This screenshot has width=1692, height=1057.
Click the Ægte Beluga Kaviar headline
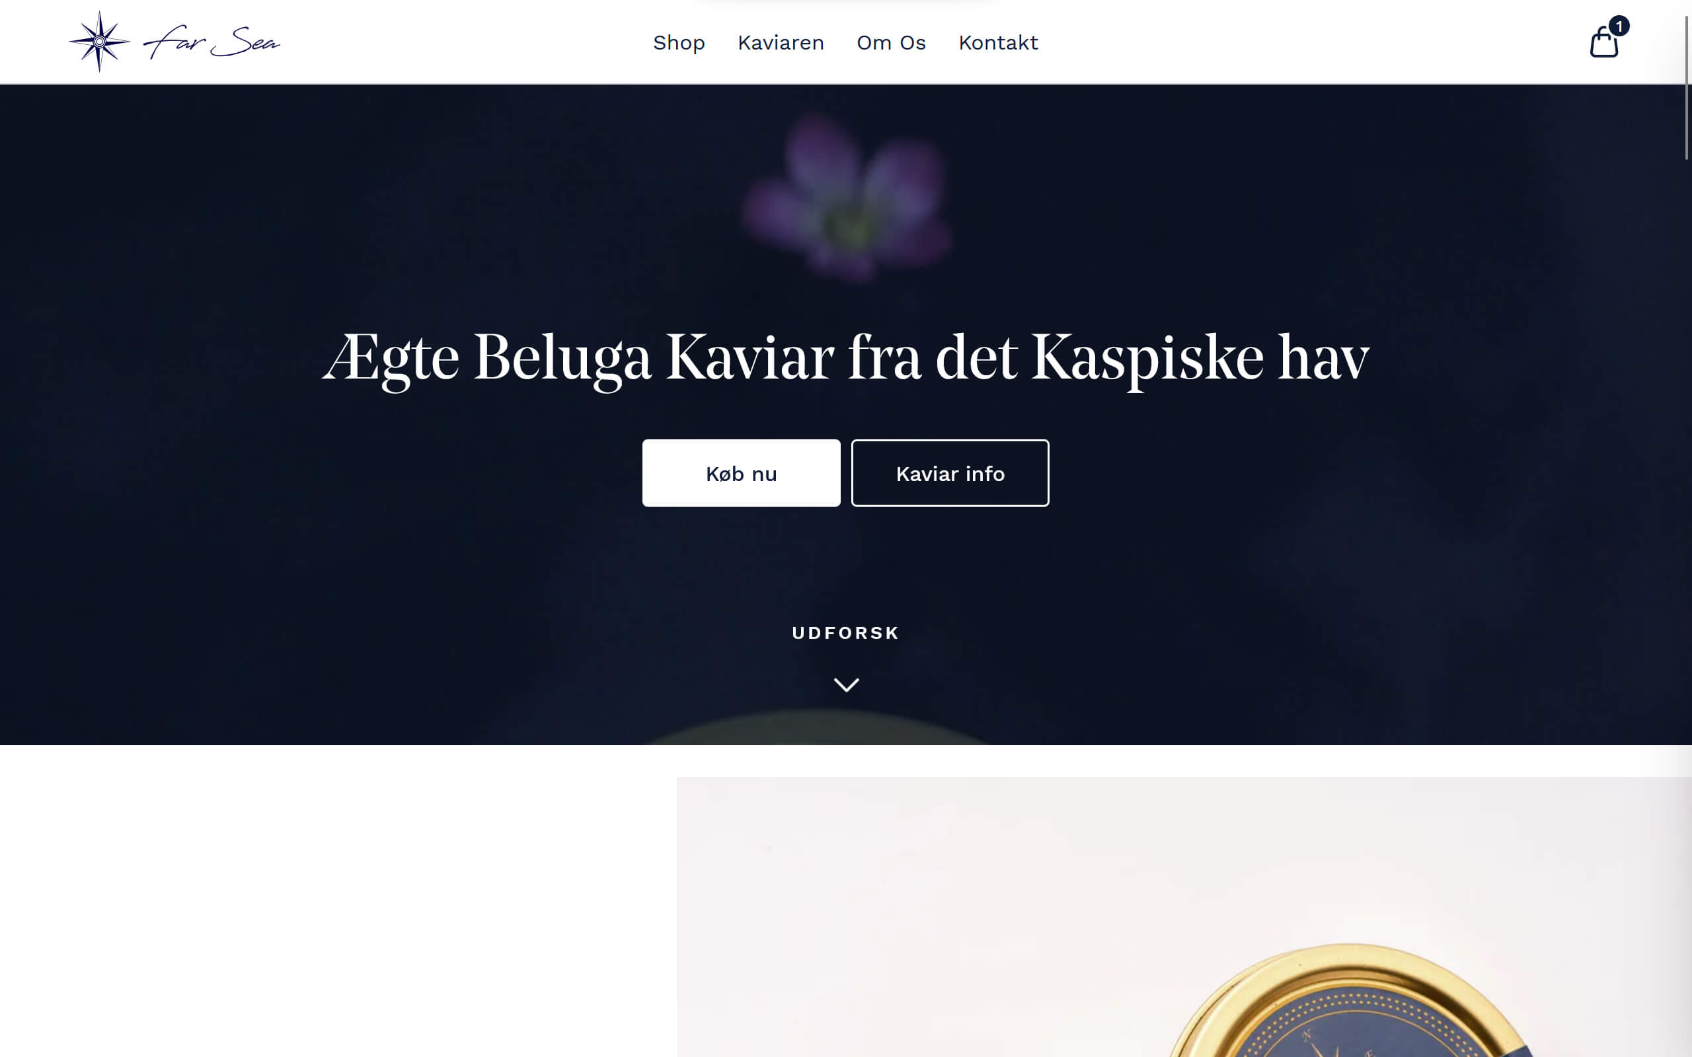coord(845,359)
